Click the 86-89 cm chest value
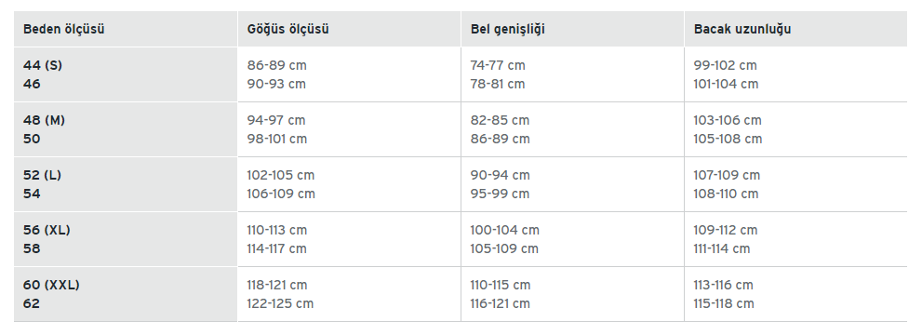Viewport: 922px width, 335px height. pos(276,65)
